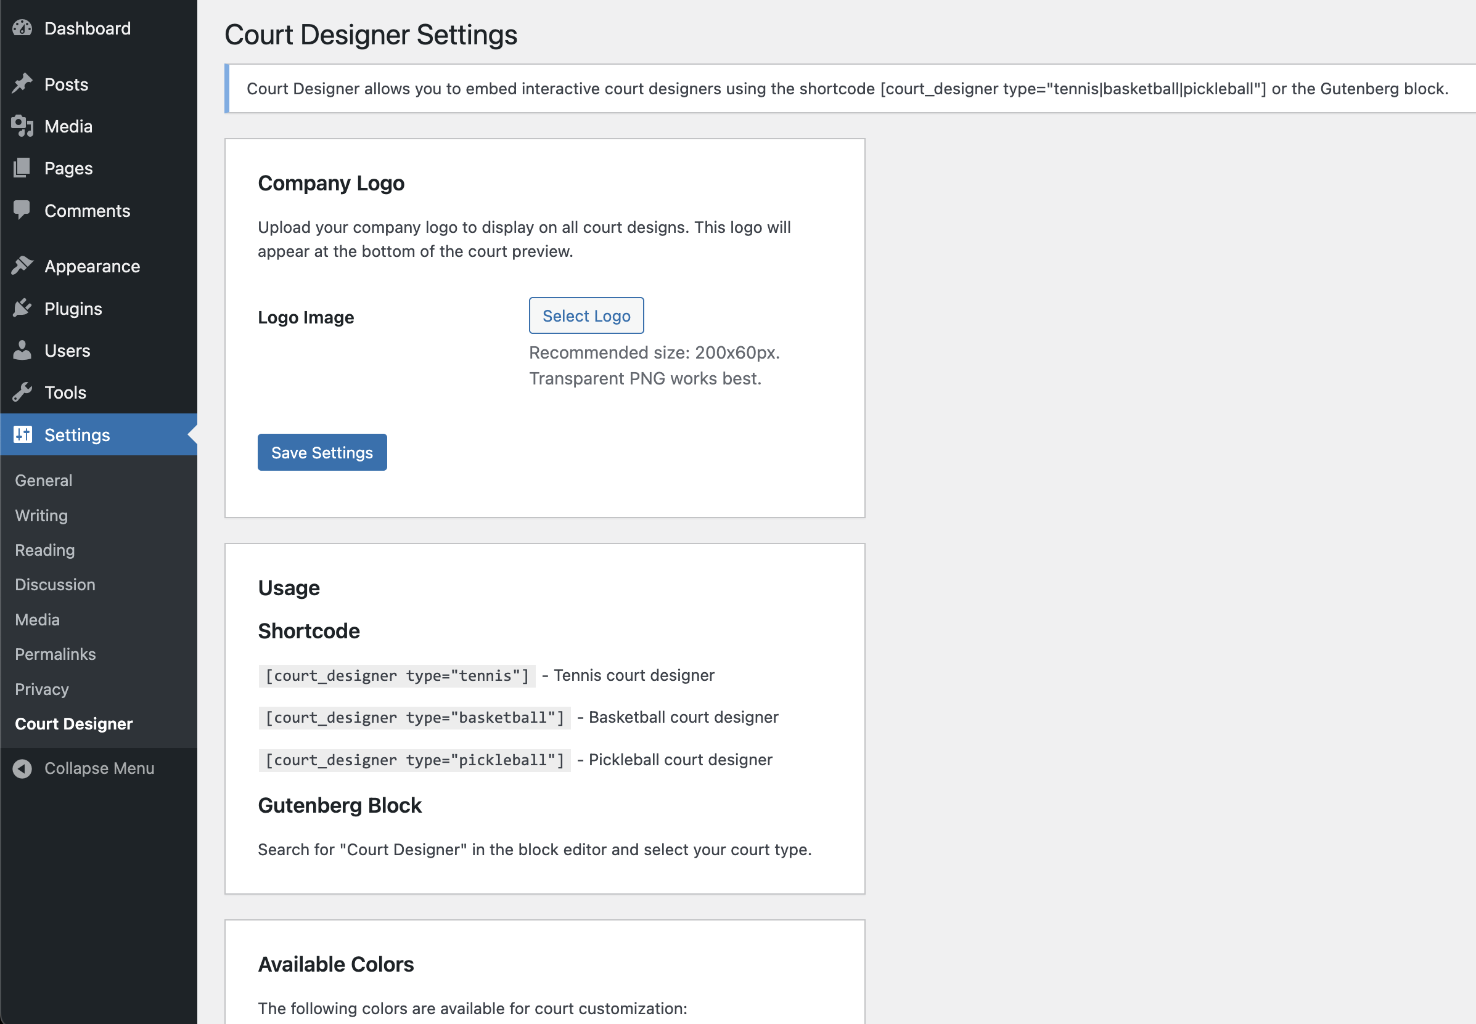Go to the Privacy settings entry

pyautogui.click(x=41, y=689)
